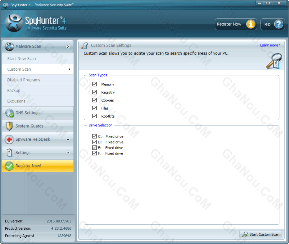Click the Malware Scan sidebar icon
Viewport: 289px width, 244px height.
pyautogui.click(x=9, y=46)
